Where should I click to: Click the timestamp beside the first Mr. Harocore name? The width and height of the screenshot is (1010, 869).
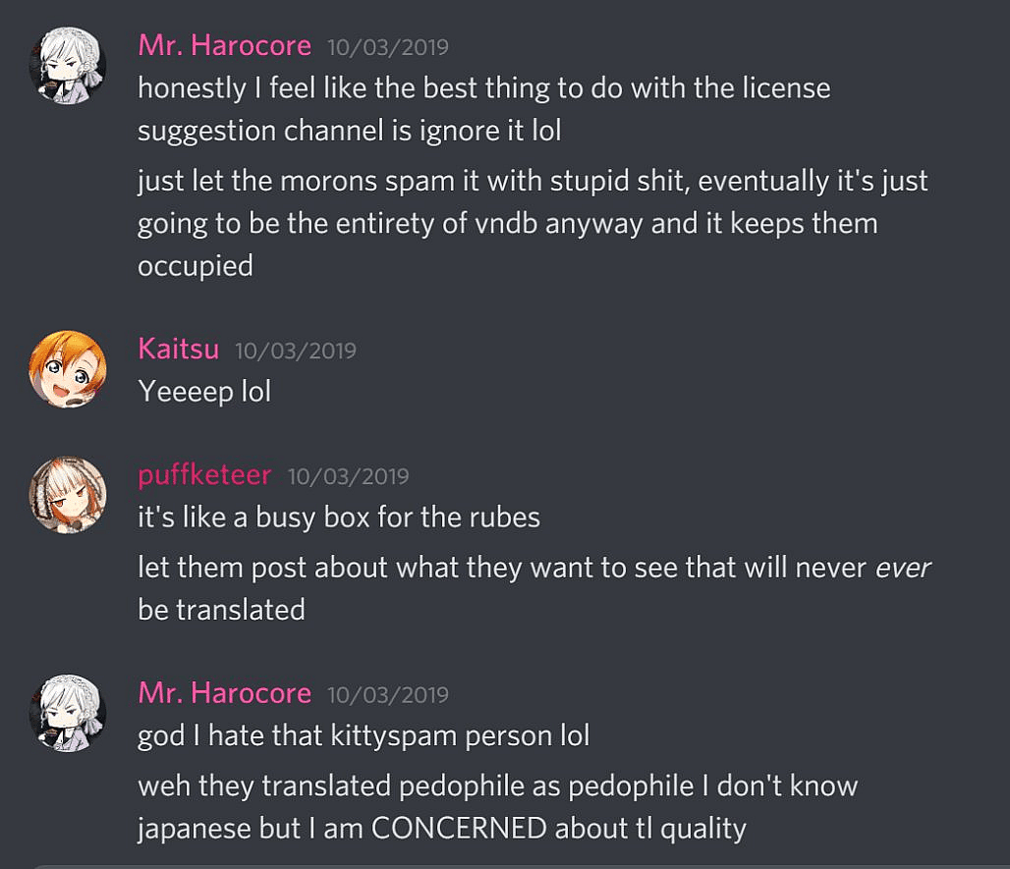coord(388,48)
